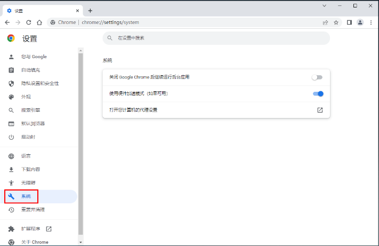Open 启动时 settings

pos(39,137)
